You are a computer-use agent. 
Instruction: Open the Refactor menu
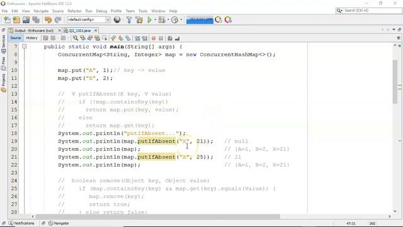click(x=74, y=11)
